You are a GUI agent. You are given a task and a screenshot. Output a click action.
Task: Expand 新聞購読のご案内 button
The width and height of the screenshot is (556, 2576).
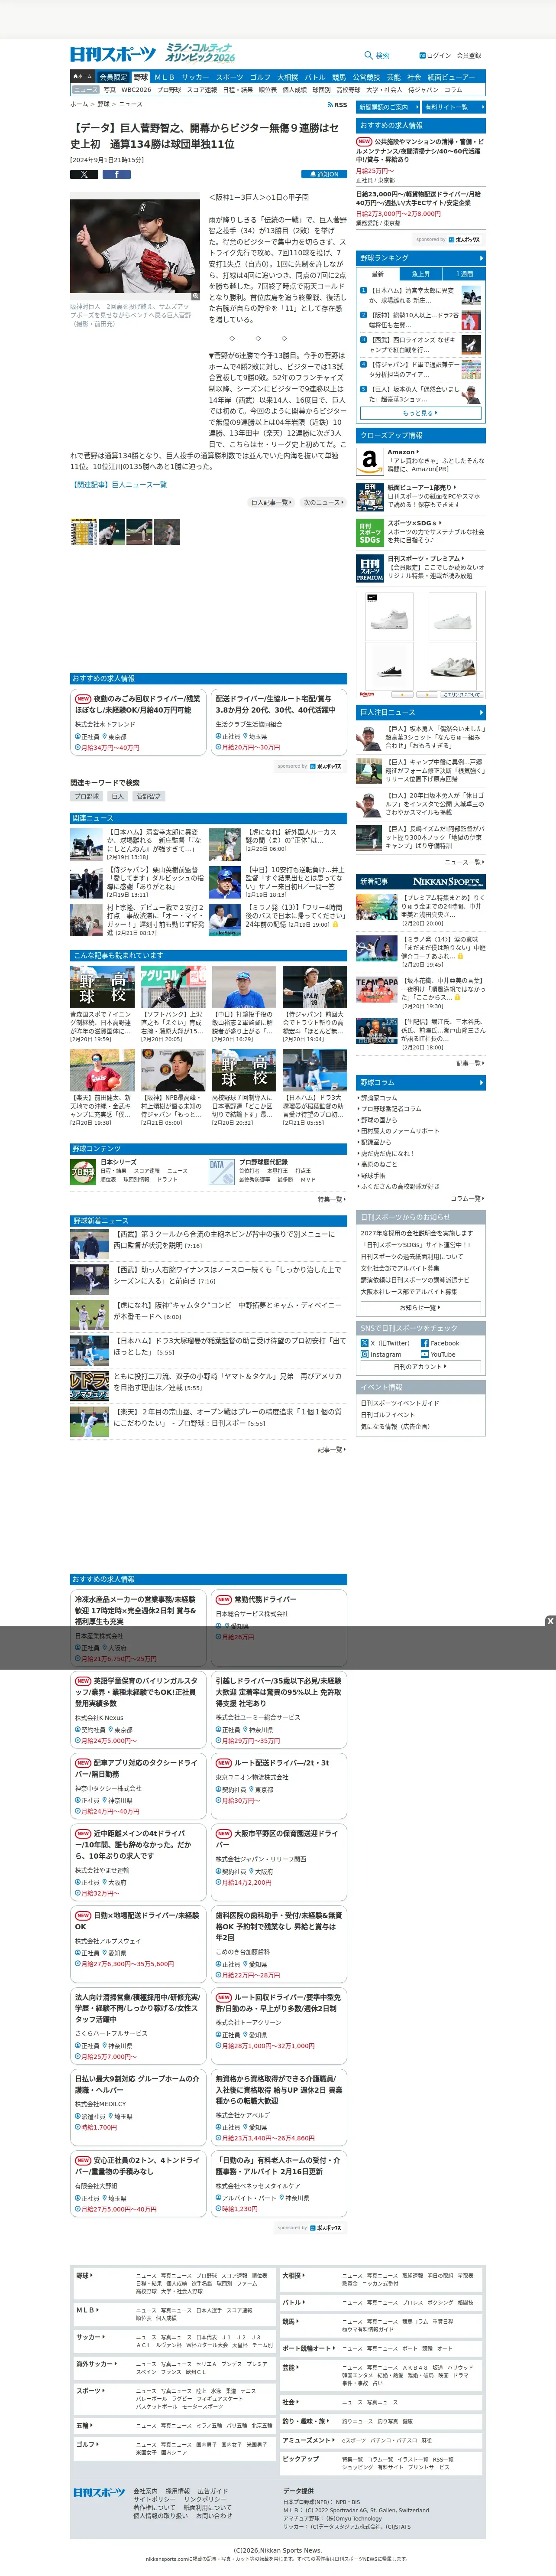(388, 107)
